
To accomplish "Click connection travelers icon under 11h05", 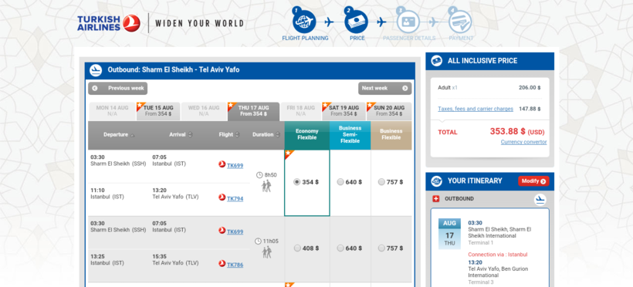I will pos(266,252).
